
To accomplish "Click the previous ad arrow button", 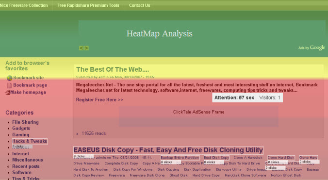I will [81, 48].
